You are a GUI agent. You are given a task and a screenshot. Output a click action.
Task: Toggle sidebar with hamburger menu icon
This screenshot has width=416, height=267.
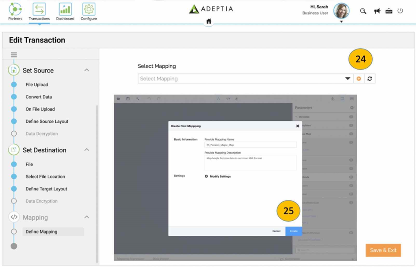[14, 55]
